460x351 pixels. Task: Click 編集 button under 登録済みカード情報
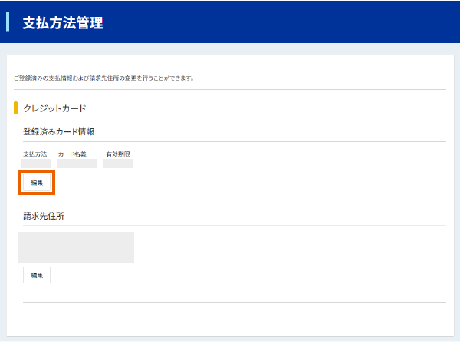(x=36, y=182)
